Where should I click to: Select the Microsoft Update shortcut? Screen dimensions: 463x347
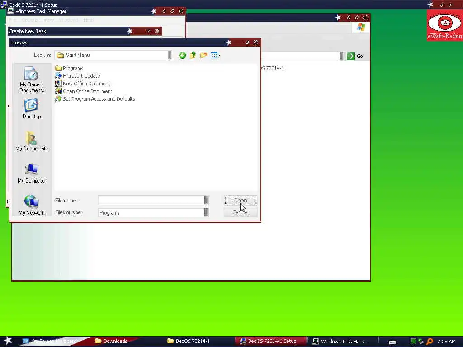point(78,76)
